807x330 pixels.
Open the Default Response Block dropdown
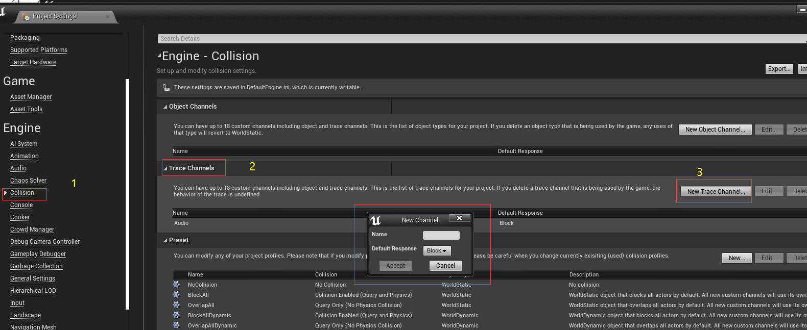437,250
